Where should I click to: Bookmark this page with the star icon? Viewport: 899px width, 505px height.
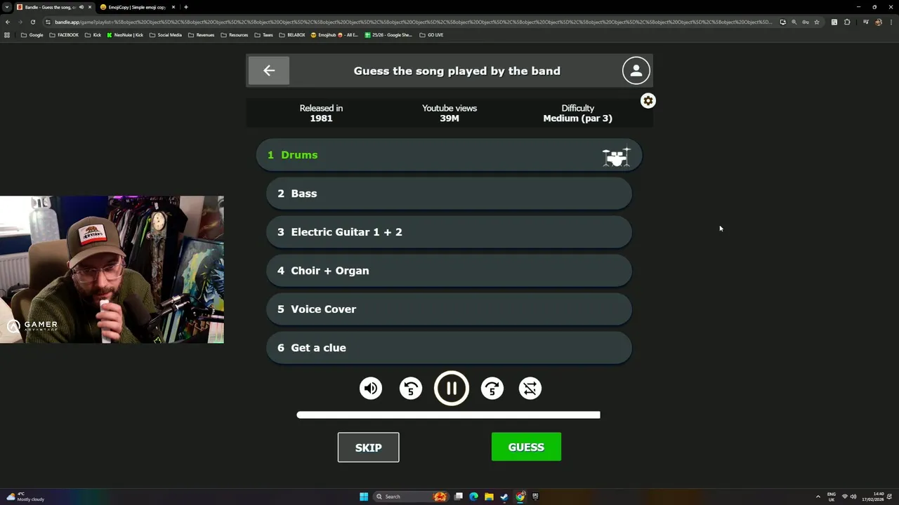[816, 22]
